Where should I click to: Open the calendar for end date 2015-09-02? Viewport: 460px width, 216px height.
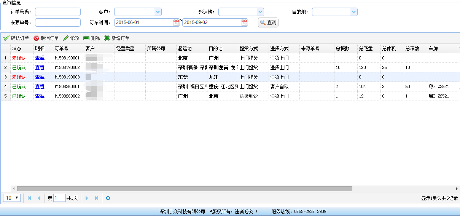coord(244,22)
